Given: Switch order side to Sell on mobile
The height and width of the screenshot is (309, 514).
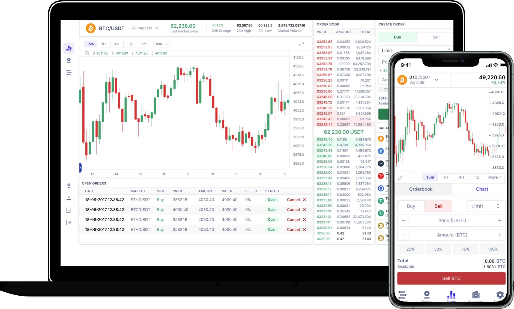Looking at the screenshot, I should pyautogui.click(x=438, y=206).
